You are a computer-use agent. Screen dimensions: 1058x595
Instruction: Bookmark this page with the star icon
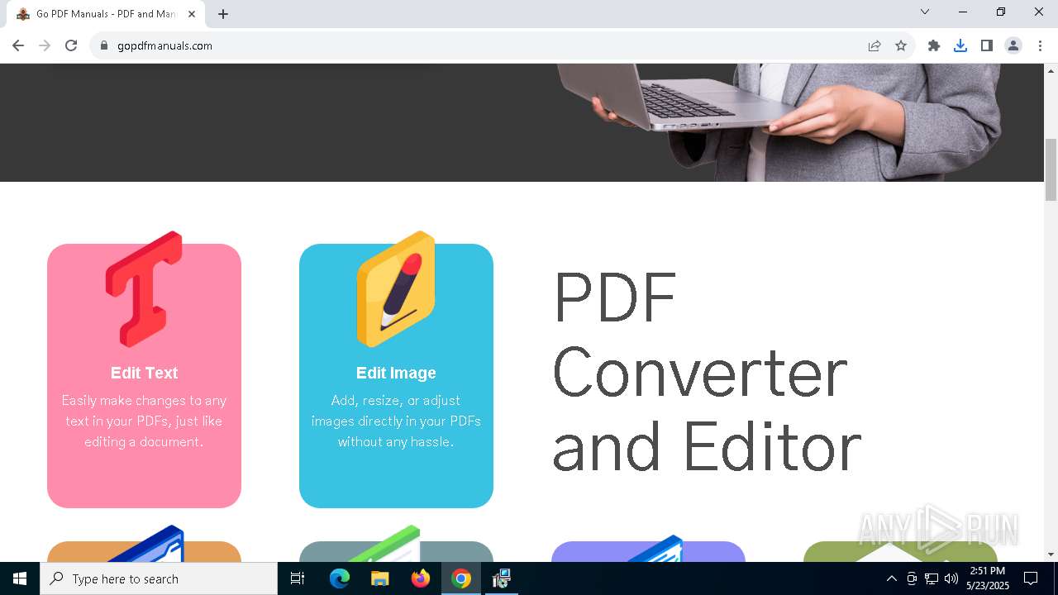(x=901, y=45)
